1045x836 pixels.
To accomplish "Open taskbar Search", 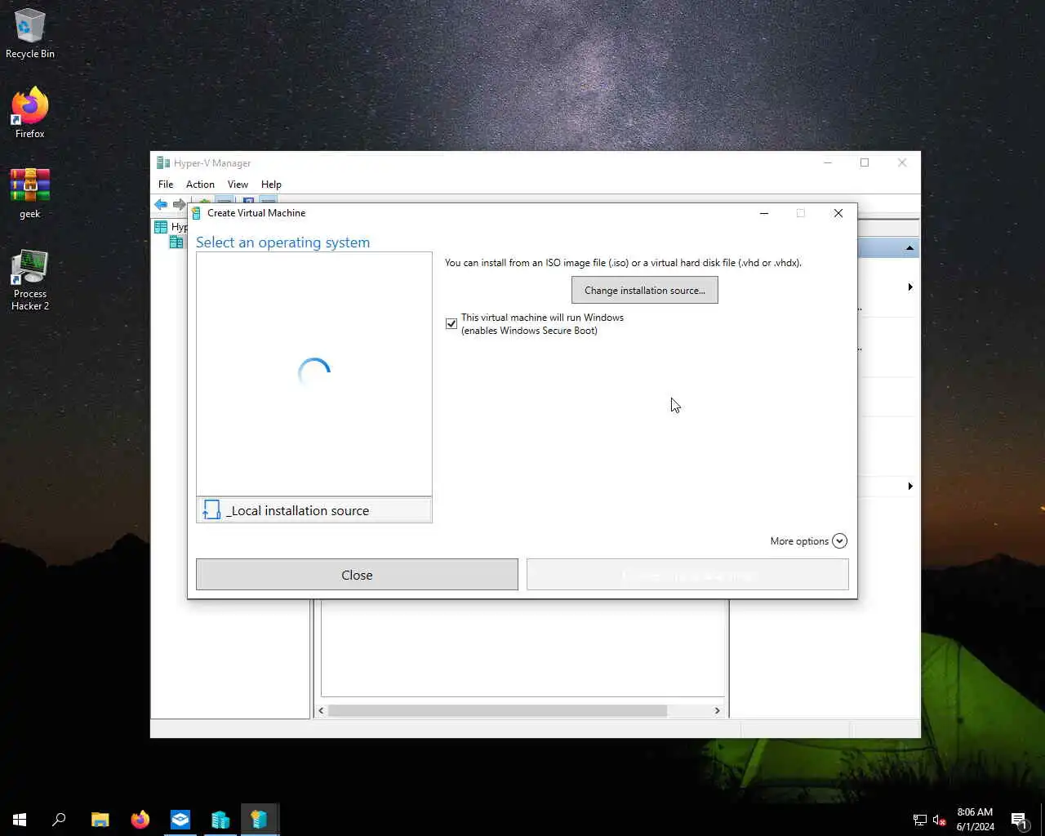I will click(59, 819).
